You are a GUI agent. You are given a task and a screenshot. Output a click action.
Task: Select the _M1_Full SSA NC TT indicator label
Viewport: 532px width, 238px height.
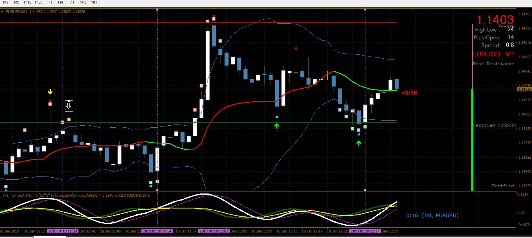click(76, 195)
